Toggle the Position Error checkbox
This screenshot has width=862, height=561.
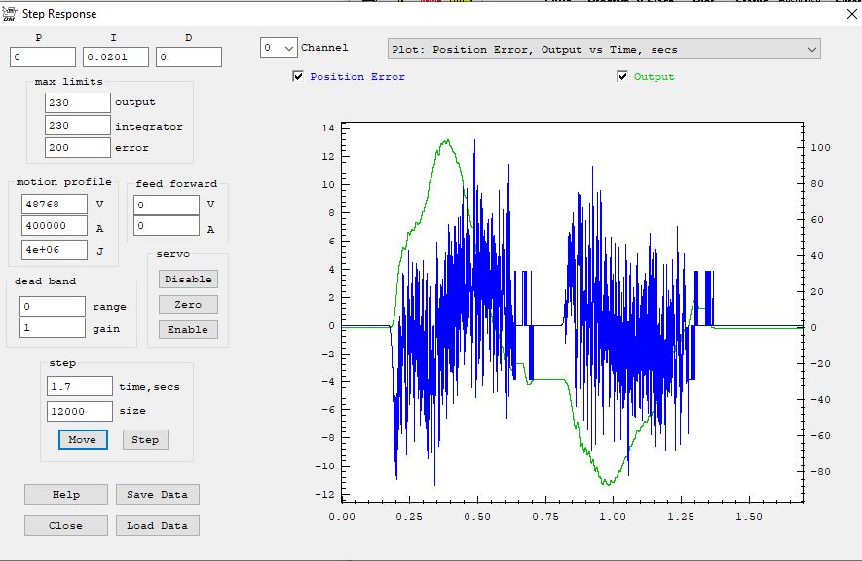tap(298, 77)
